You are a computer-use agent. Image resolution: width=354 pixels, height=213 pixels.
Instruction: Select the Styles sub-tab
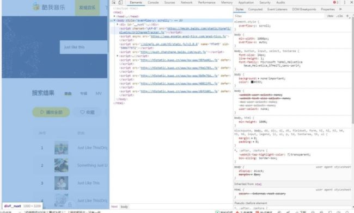tap(240, 9)
